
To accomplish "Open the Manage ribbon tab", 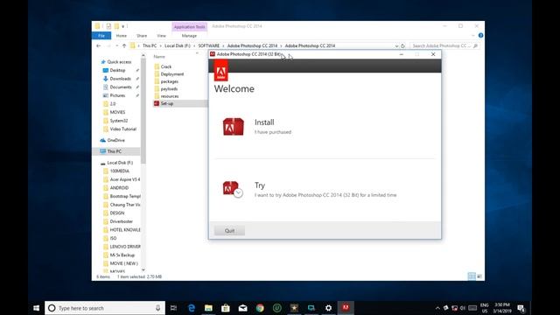I will (189, 36).
